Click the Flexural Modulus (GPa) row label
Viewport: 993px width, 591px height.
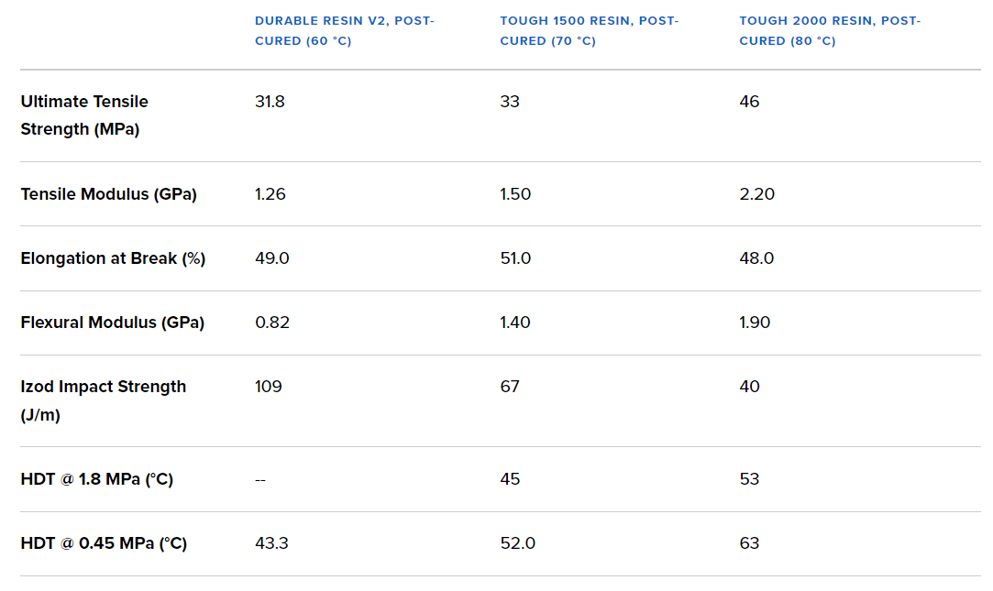point(112,323)
